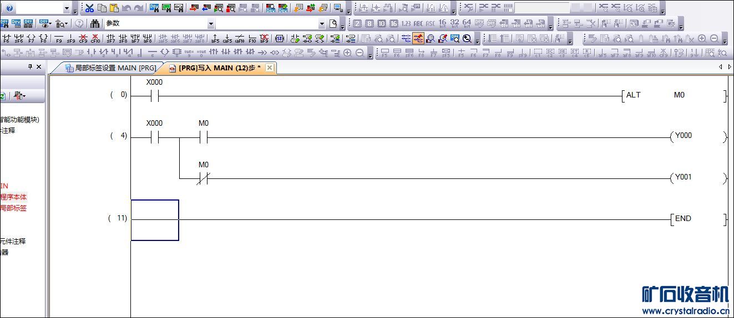Draw horizontal line with F9 icon

click(x=59, y=39)
